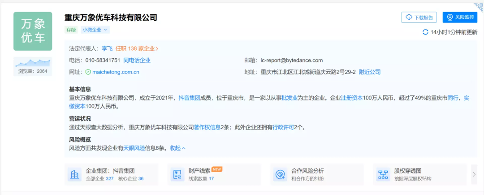Screen dimensions: 484x195
Task: Click the 基本信息 heading
Action: (80, 90)
